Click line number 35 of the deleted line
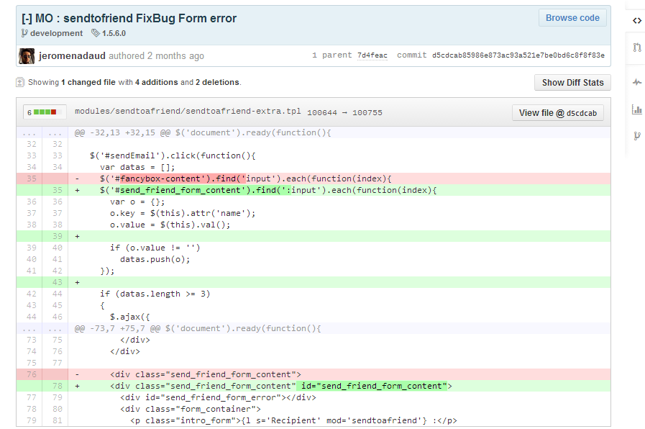This screenshot has height=429, width=645. coord(30,179)
